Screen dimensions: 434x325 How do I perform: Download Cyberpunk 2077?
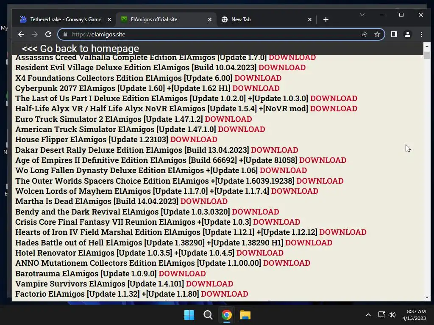tap(256, 88)
